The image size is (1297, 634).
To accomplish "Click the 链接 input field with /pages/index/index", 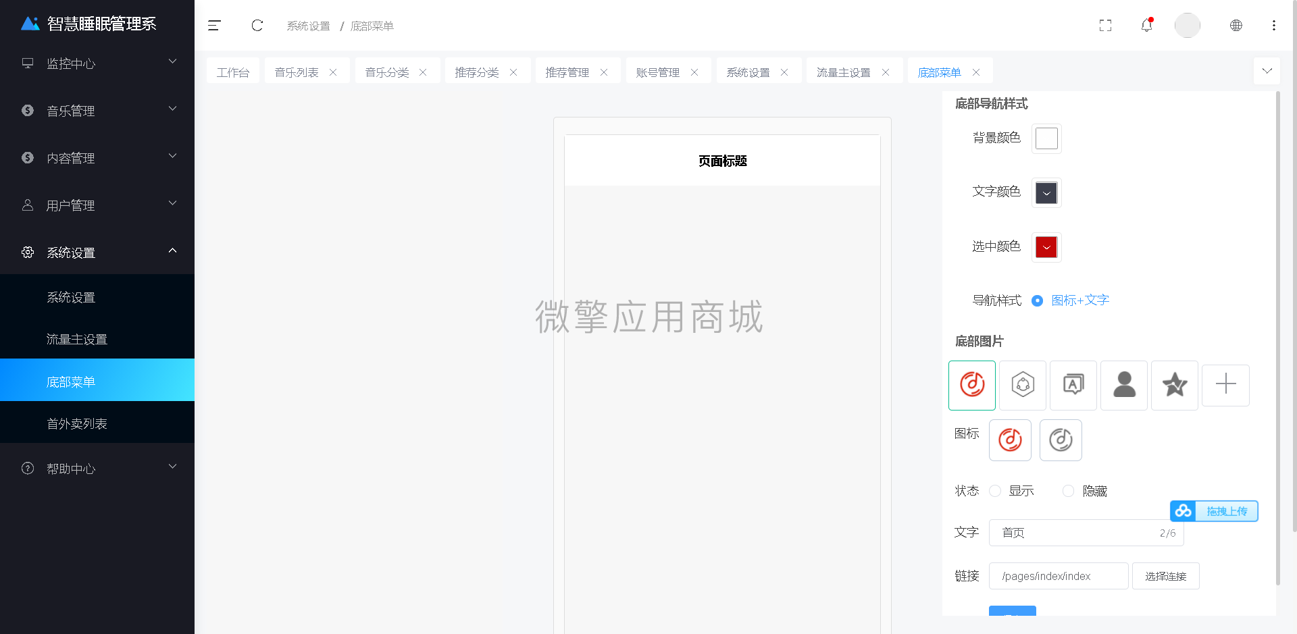I will click(1059, 576).
